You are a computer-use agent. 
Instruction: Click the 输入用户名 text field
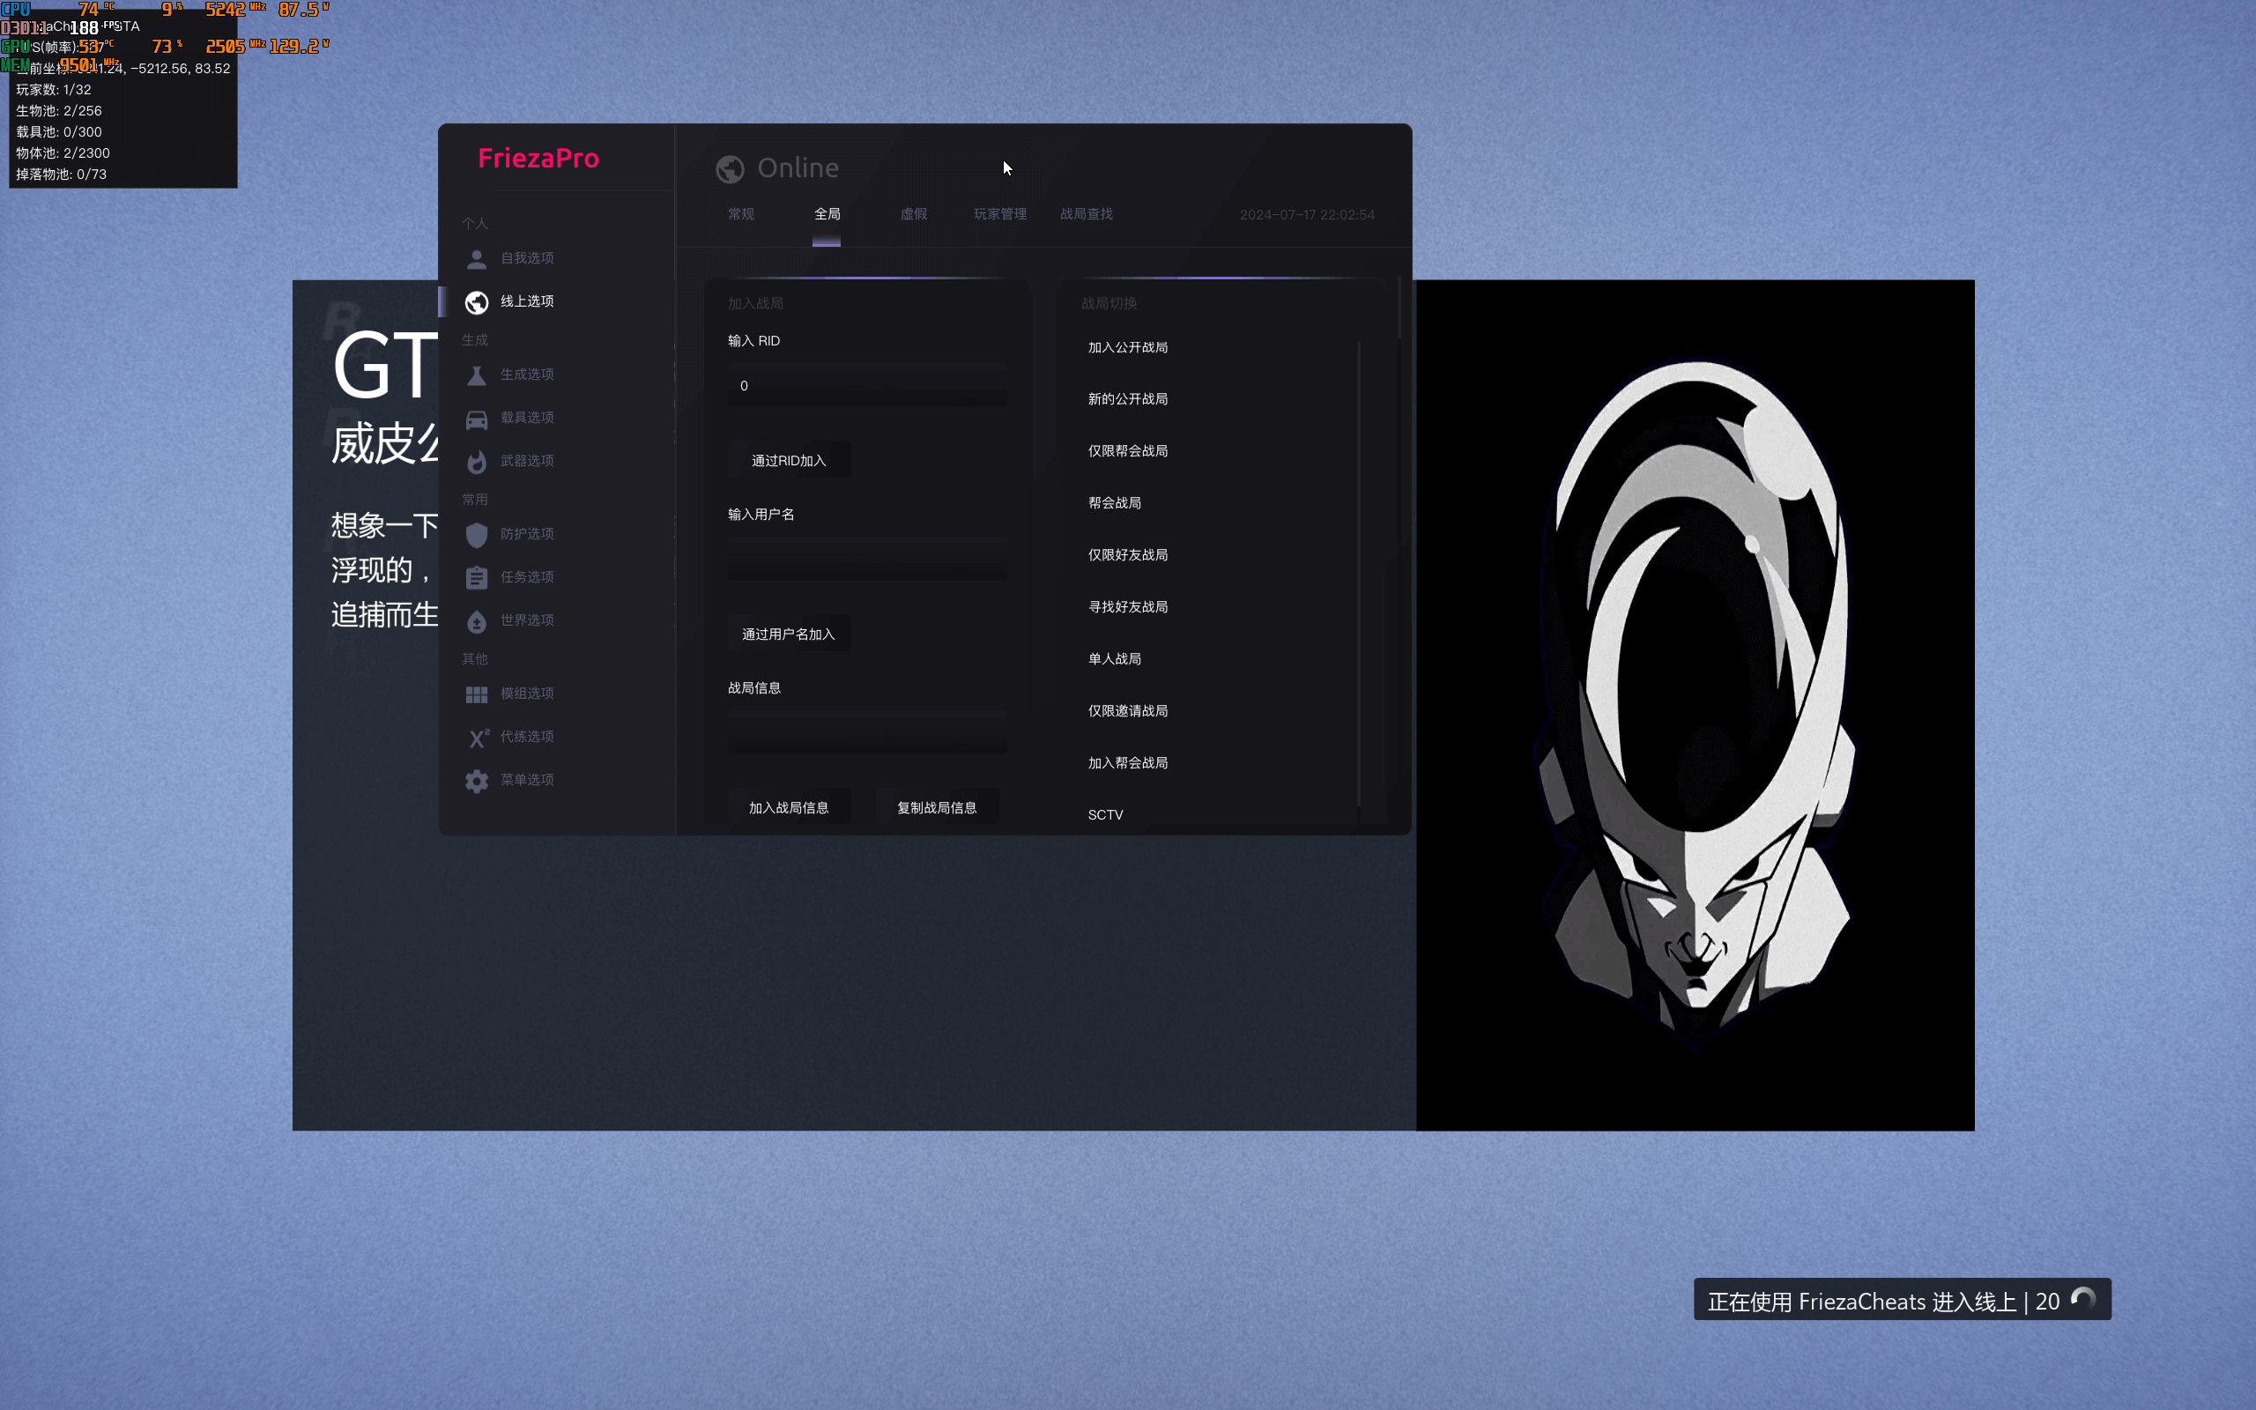click(x=866, y=560)
